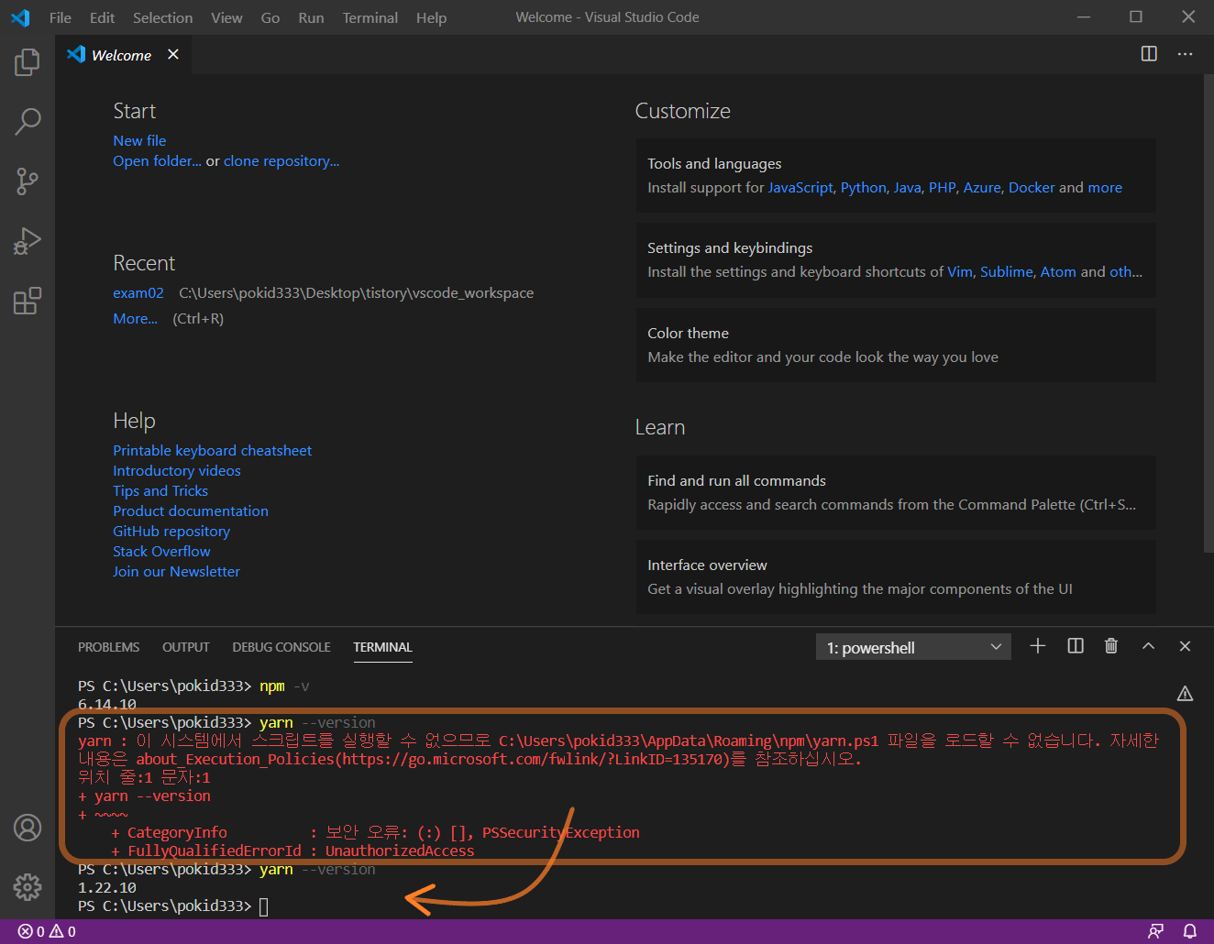Close the terminal panel
Viewport: 1214px width, 944px height.
(1185, 646)
